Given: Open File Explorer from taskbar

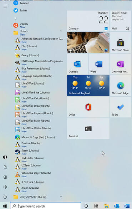Looking at the screenshot, I should (x=107, y=206).
